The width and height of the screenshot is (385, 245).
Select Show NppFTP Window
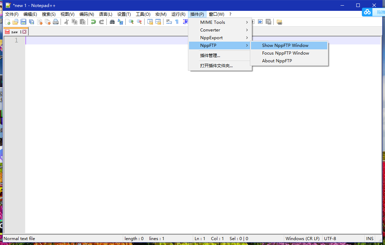pyautogui.click(x=285, y=45)
